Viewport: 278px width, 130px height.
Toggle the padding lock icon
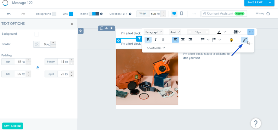click(38, 68)
